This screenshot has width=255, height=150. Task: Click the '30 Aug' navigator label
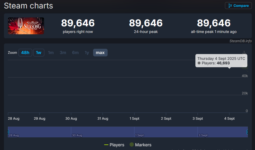point(77,135)
